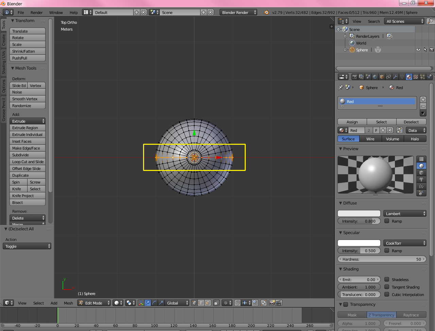Open the File menu
The width and height of the screenshot is (435, 331).
point(21,12)
